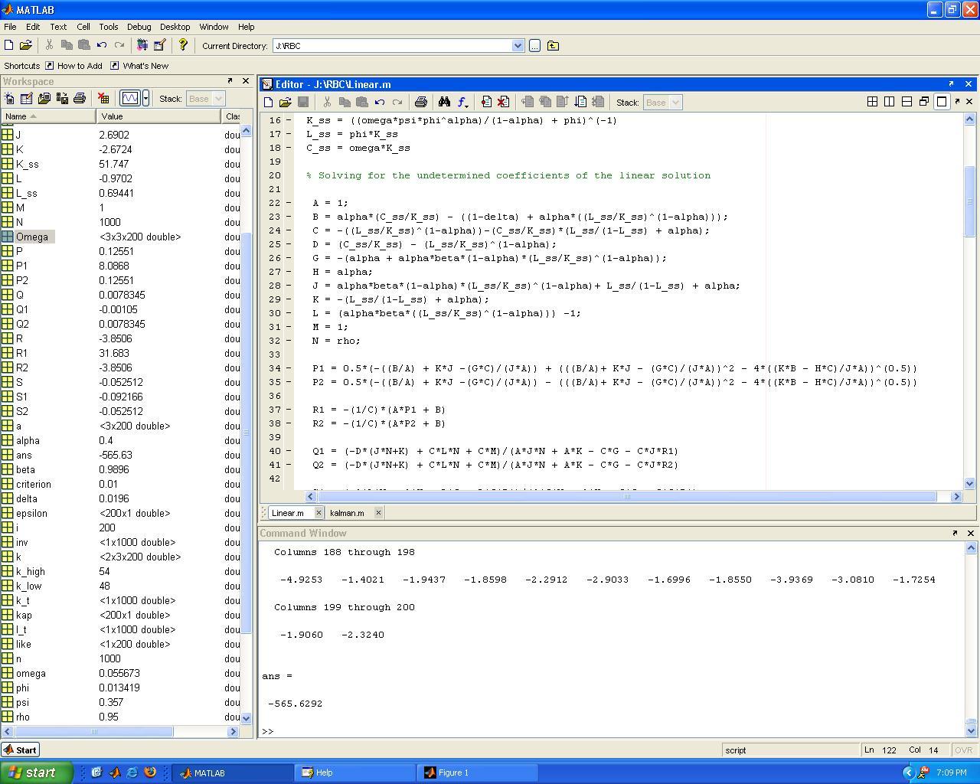Print the Editor document

tap(420, 102)
